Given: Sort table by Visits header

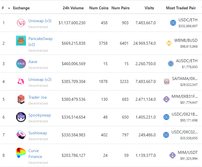Looking at the screenshot, I should pyautogui.click(x=149, y=8).
